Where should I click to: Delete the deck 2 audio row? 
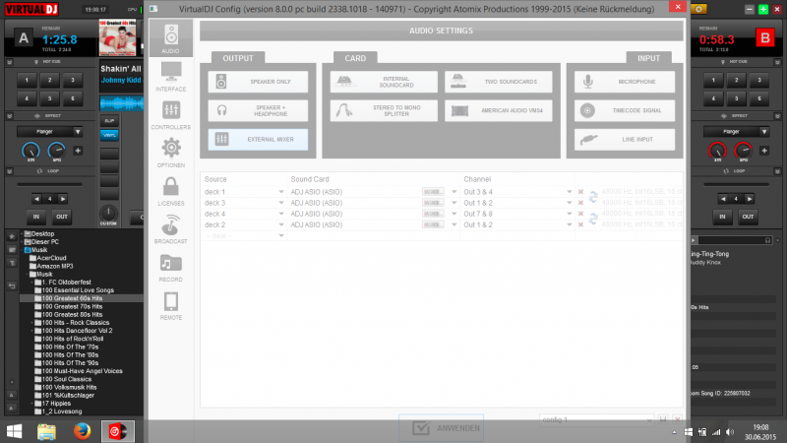click(x=580, y=225)
